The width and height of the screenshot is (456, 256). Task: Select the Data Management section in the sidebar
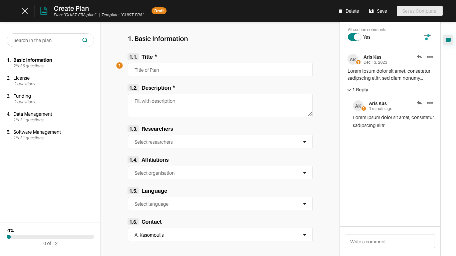coord(32,114)
